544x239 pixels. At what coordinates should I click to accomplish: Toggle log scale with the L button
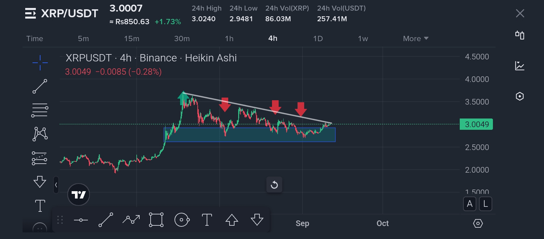[486, 204]
